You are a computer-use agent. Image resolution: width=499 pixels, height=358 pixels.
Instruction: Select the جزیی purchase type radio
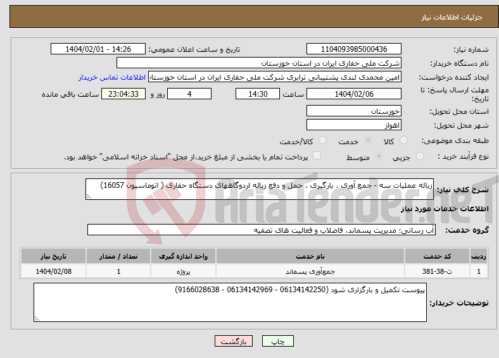(420, 156)
